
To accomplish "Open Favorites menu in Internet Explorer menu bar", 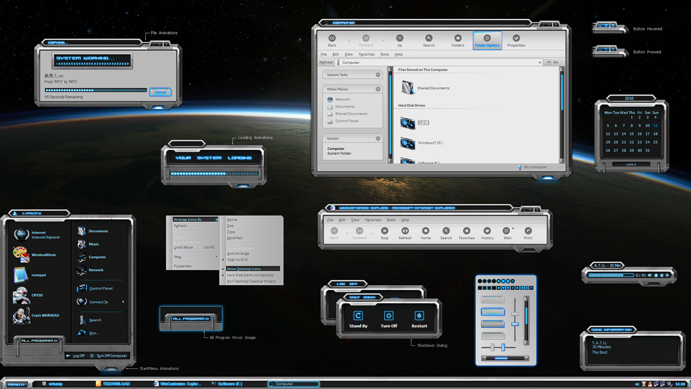I will (x=373, y=220).
